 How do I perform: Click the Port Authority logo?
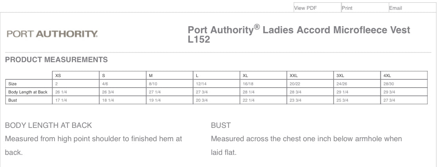52,34
